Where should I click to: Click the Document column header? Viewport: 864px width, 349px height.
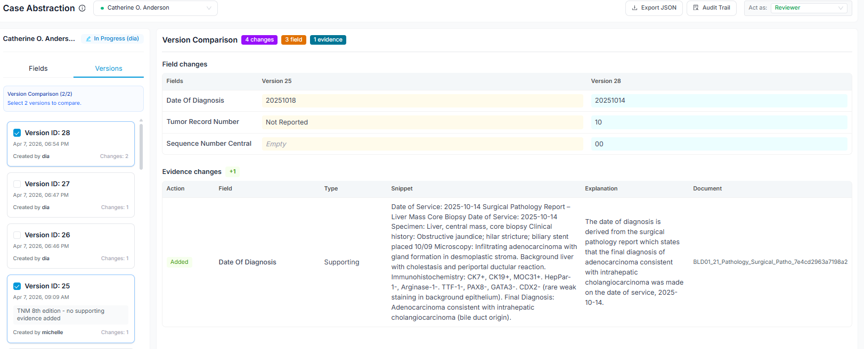click(707, 189)
